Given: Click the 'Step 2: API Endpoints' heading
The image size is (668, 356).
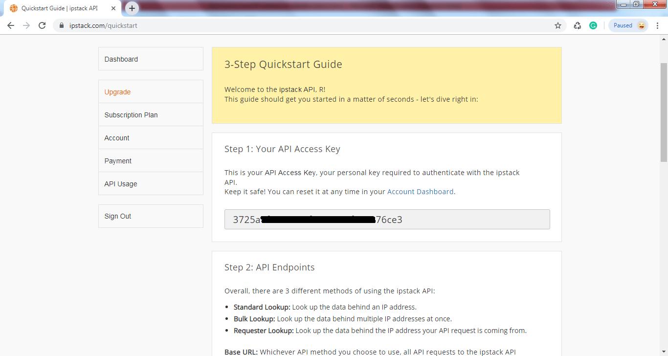Looking at the screenshot, I should pyautogui.click(x=269, y=267).
